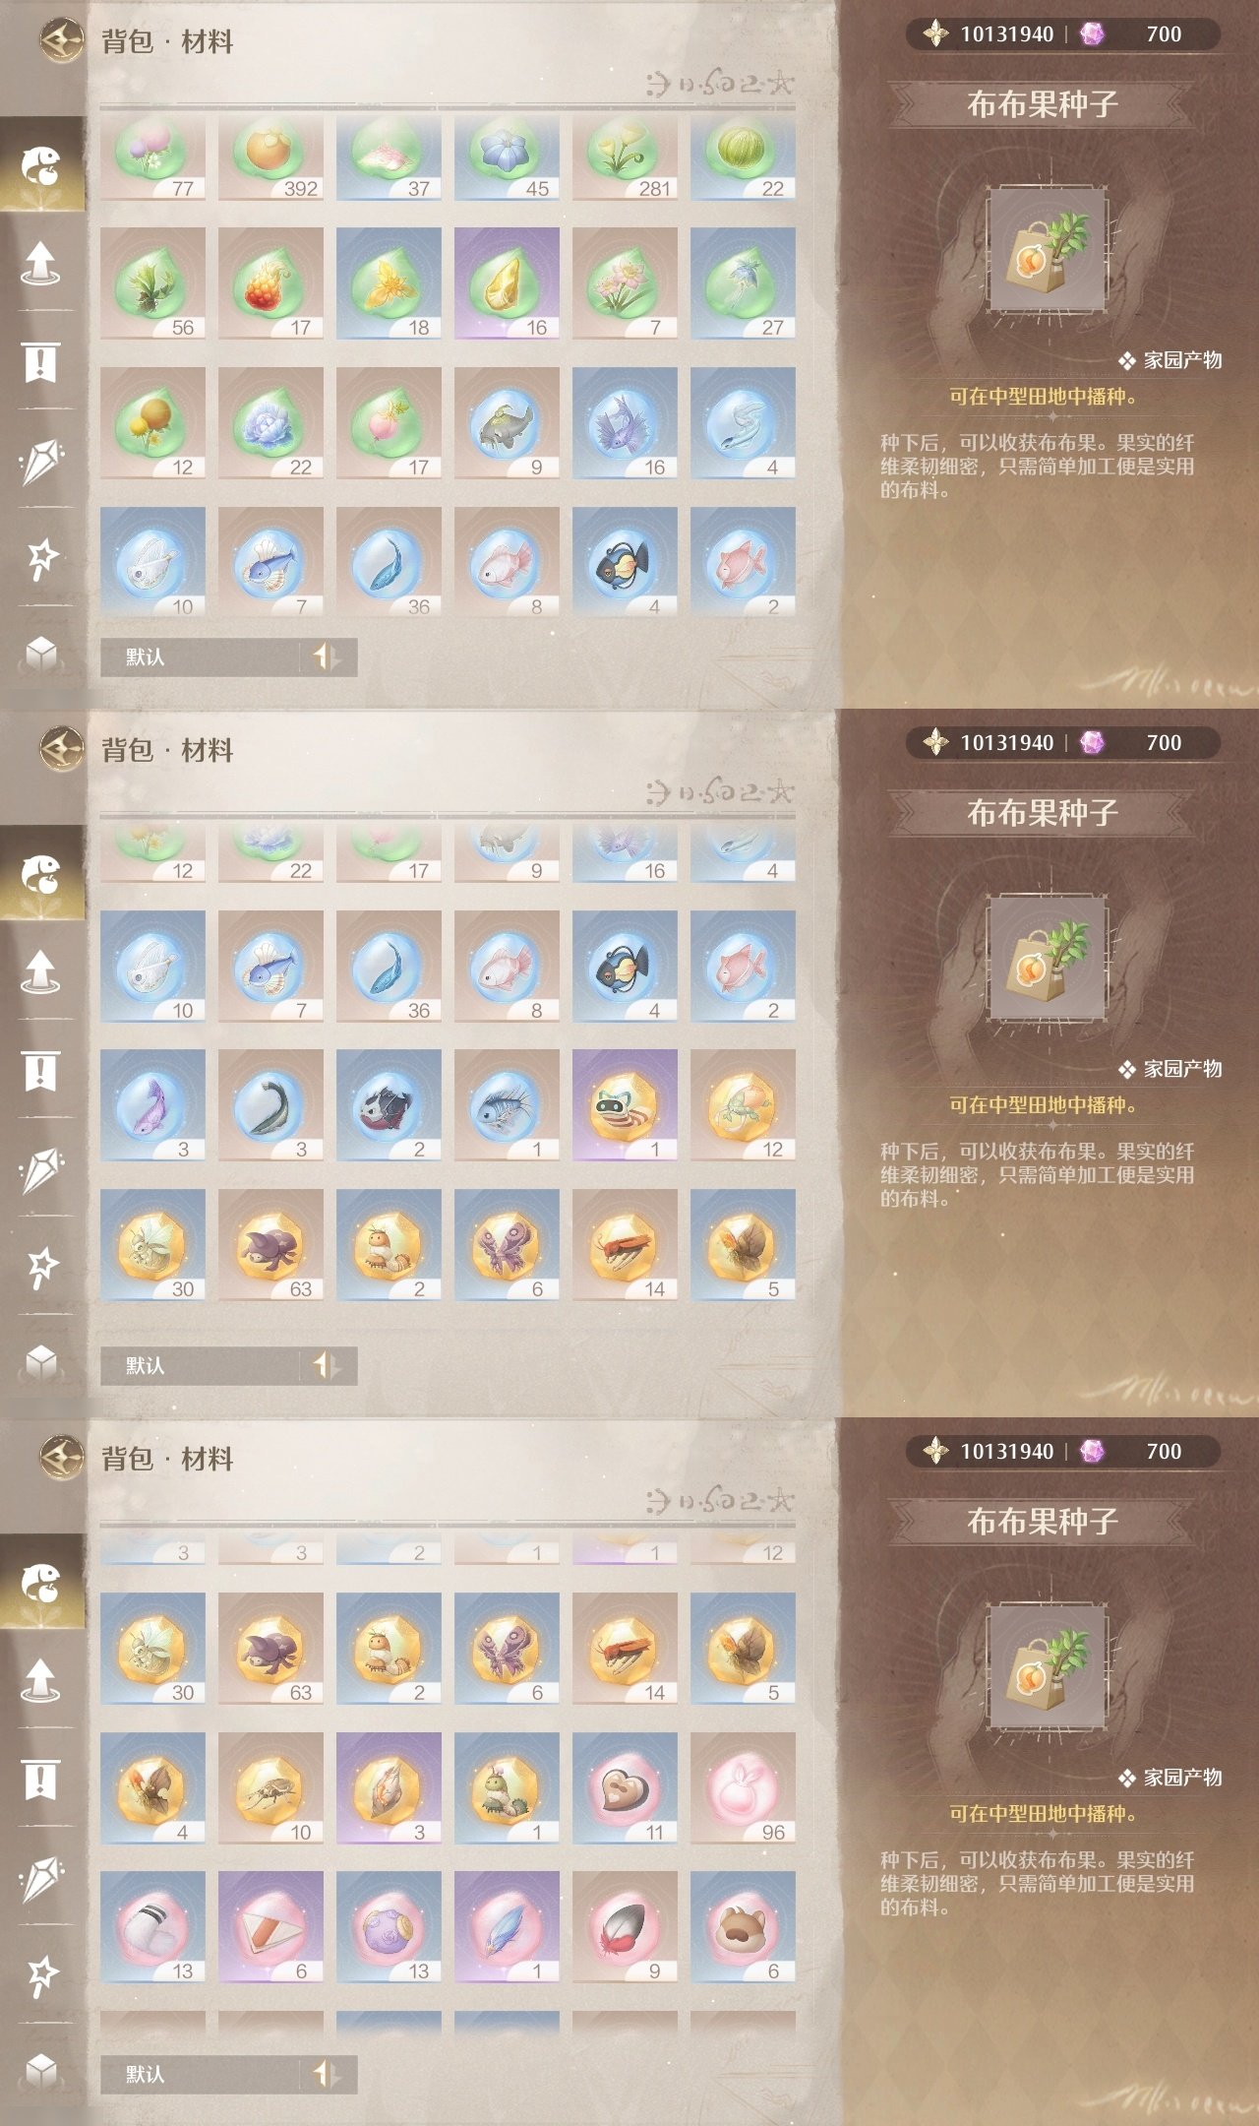Click the 布布果种子 seed bag preview image
Viewport: 1259px width, 2126px height.
[1047, 250]
